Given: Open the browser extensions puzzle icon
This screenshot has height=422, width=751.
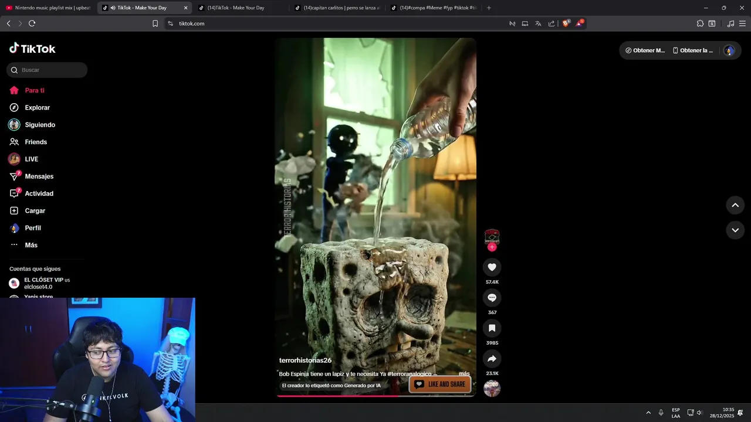Looking at the screenshot, I should tap(700, 23).
